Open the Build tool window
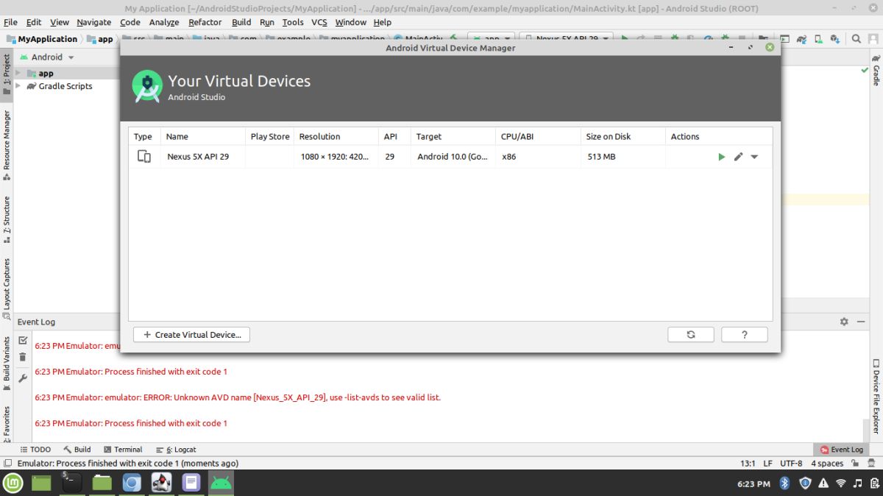Image resolution: width=883 pixels, height=496 pixels. [x=77, y=449]
